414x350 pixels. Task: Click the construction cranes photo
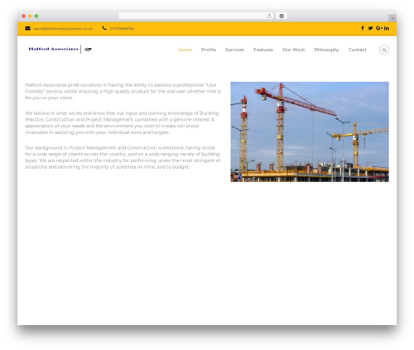click(x=310, y=132)
